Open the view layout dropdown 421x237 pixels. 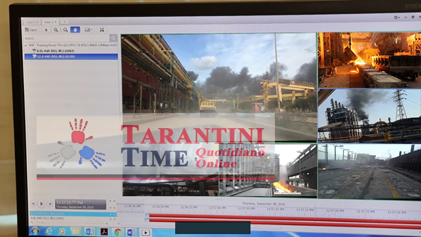(88, 30)
